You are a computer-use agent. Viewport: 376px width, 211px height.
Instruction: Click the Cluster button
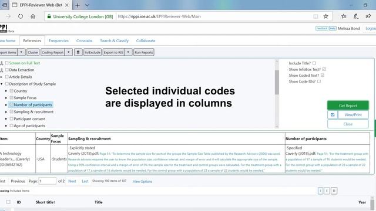(33, 52)
